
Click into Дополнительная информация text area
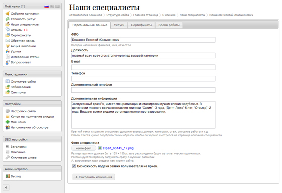pos(143,115)
